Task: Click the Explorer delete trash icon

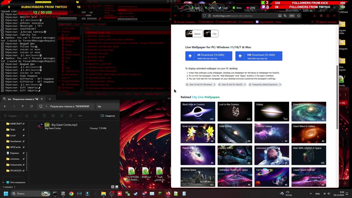Action: [71, 116]
